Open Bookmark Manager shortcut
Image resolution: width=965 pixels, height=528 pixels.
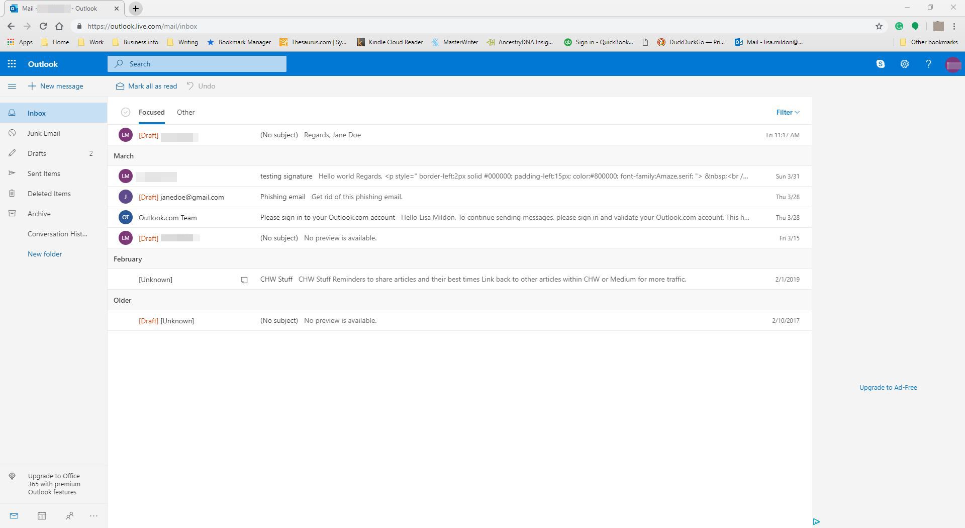(x=239, y=42)
